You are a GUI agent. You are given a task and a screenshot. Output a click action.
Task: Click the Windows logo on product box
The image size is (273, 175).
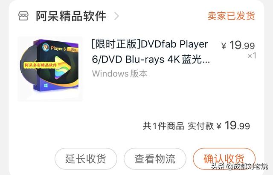click(x=46, y=86)
